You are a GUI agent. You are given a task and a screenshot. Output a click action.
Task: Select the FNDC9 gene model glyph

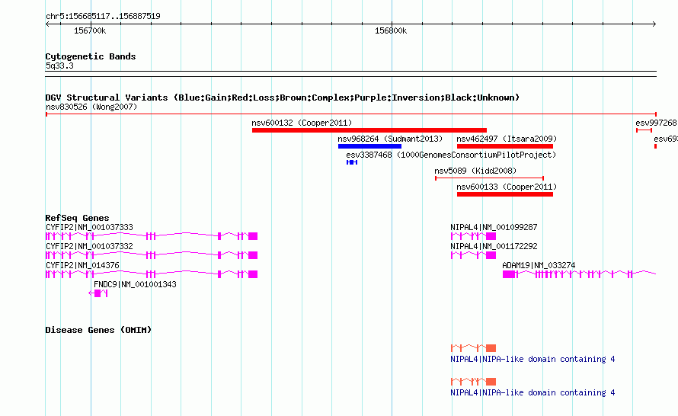98,293
